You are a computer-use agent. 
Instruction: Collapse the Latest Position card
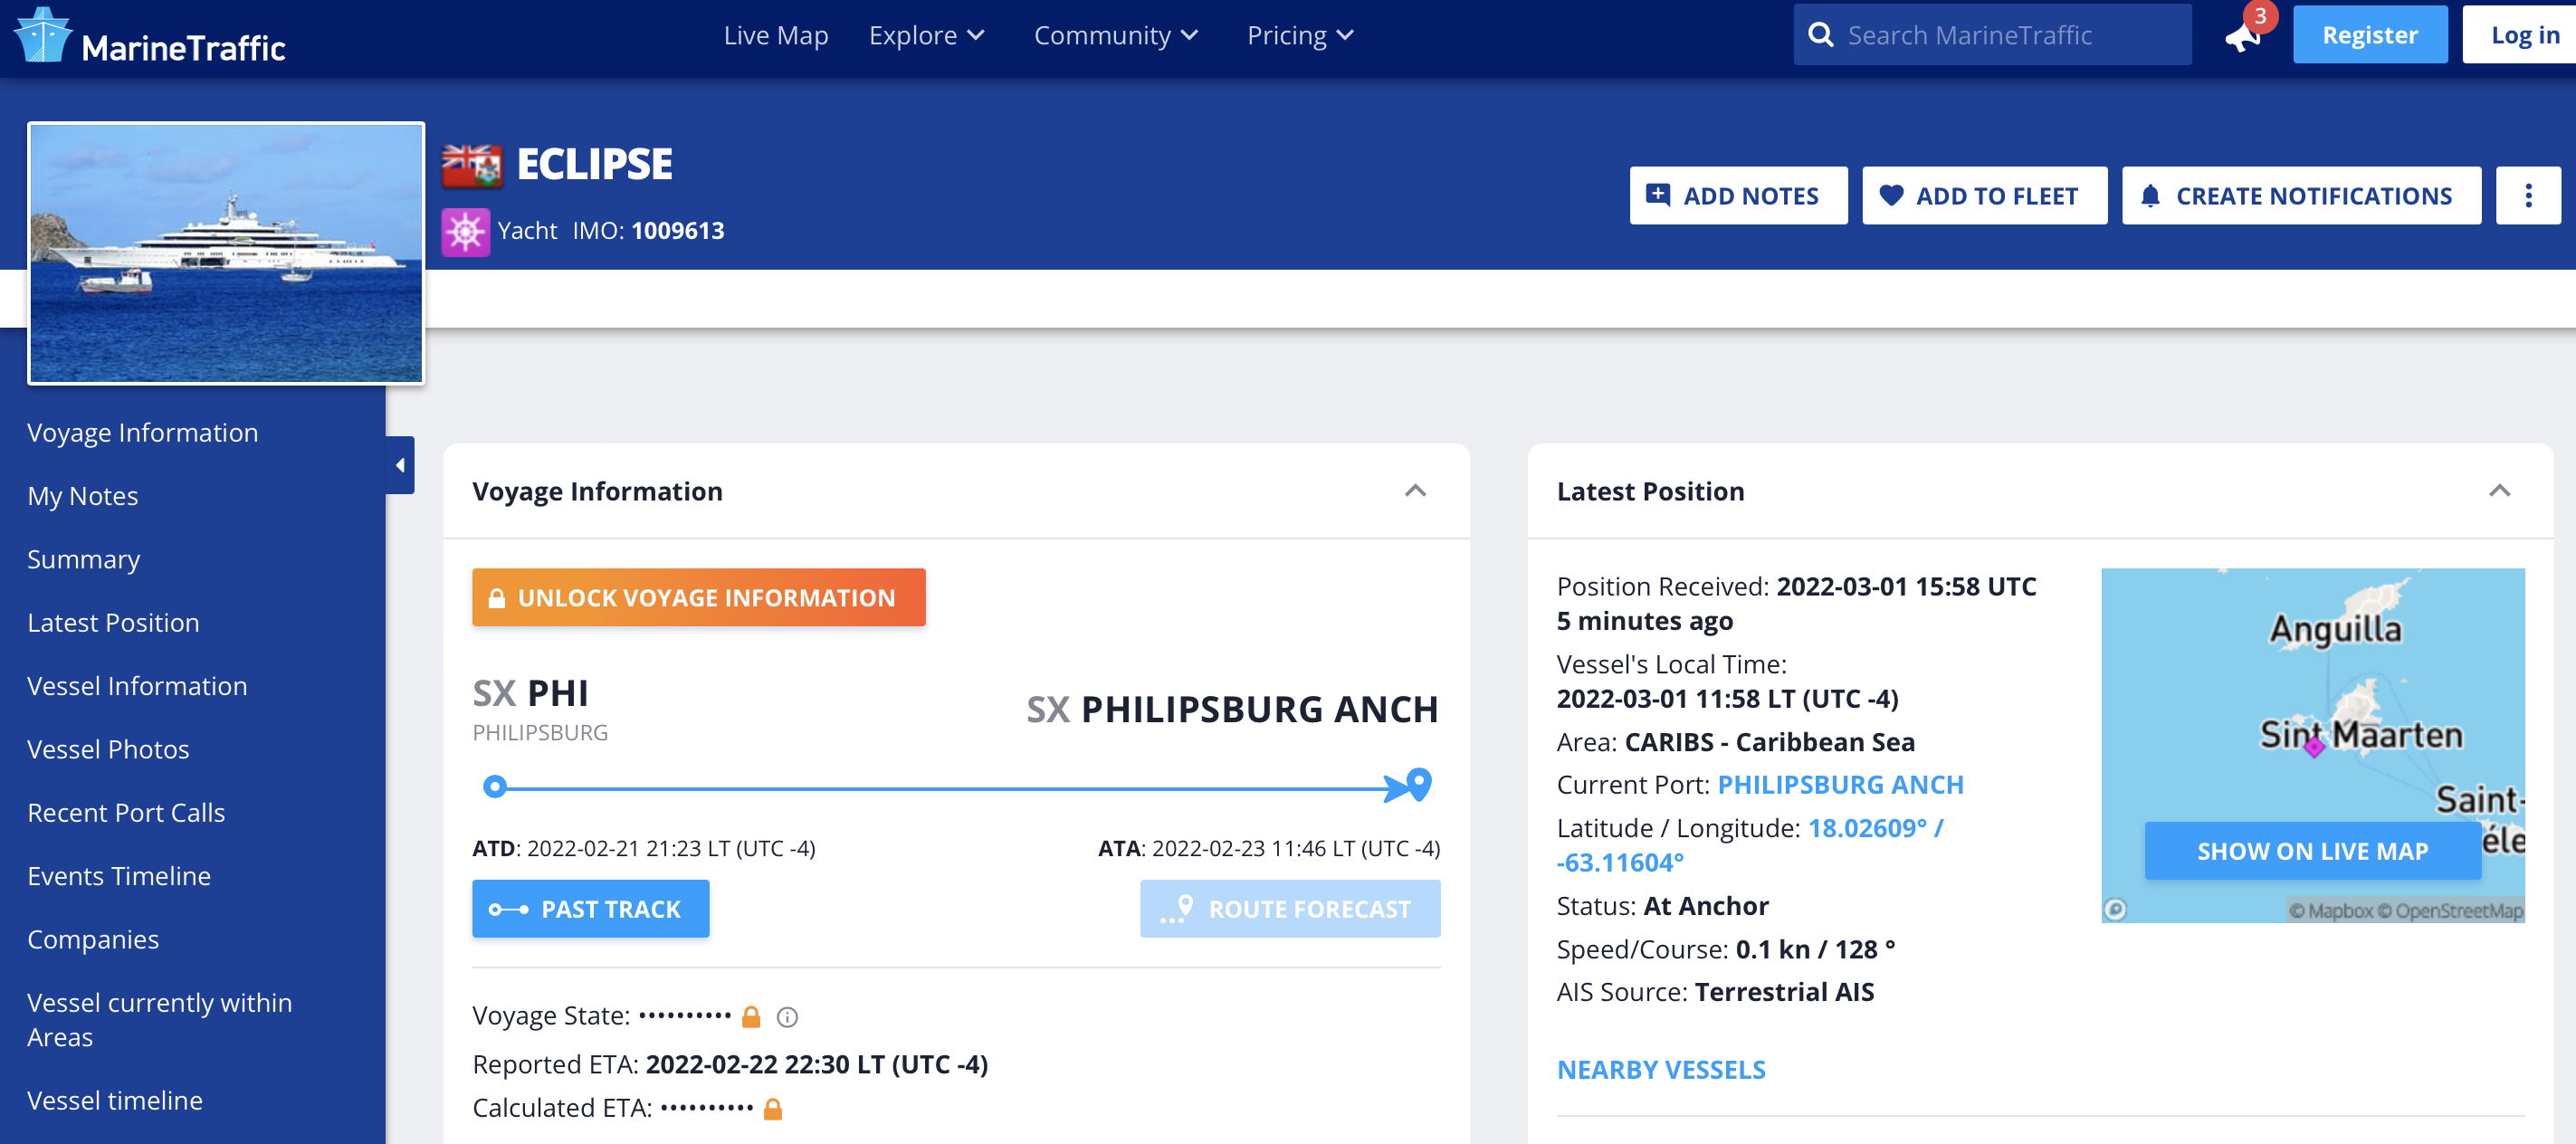pos(2499,491)
